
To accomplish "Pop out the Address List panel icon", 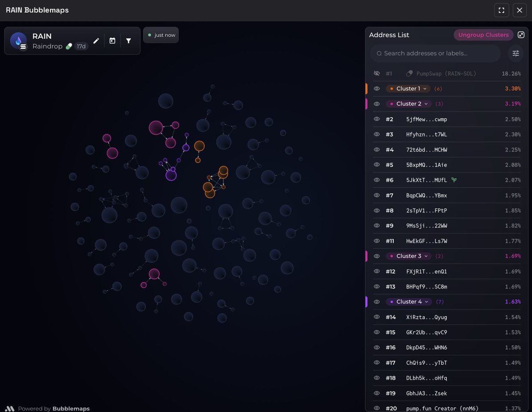I will click(x=521, y=35).
